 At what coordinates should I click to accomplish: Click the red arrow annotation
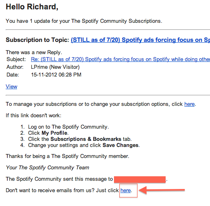[x=162, y=190]
